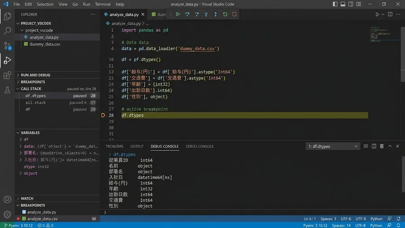Click Step Out debug arrow
Viewport: 405px width, 228px height.
coord(216,14)
